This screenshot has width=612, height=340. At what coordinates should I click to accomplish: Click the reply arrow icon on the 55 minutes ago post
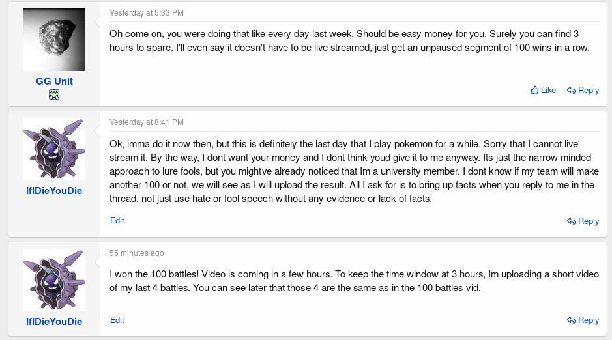click(571, 320)
